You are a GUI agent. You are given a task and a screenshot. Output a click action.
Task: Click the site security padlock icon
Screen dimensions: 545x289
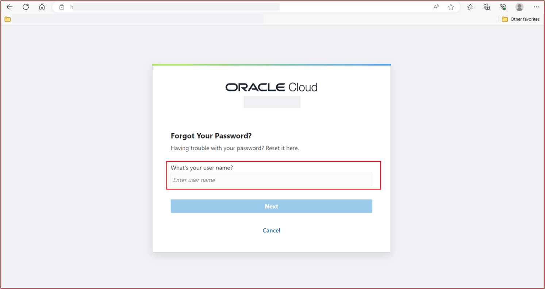click(61, 7)
